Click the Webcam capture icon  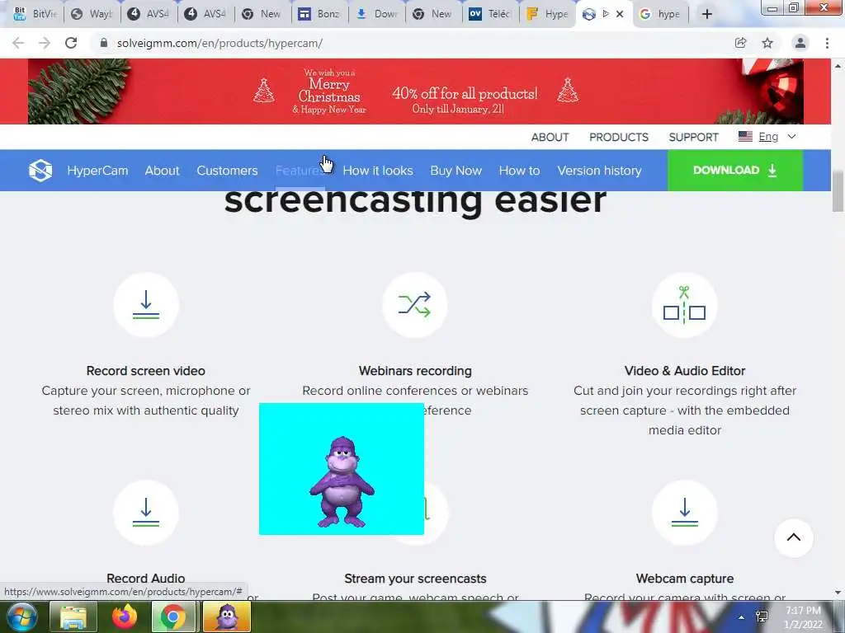pos(684,513)
